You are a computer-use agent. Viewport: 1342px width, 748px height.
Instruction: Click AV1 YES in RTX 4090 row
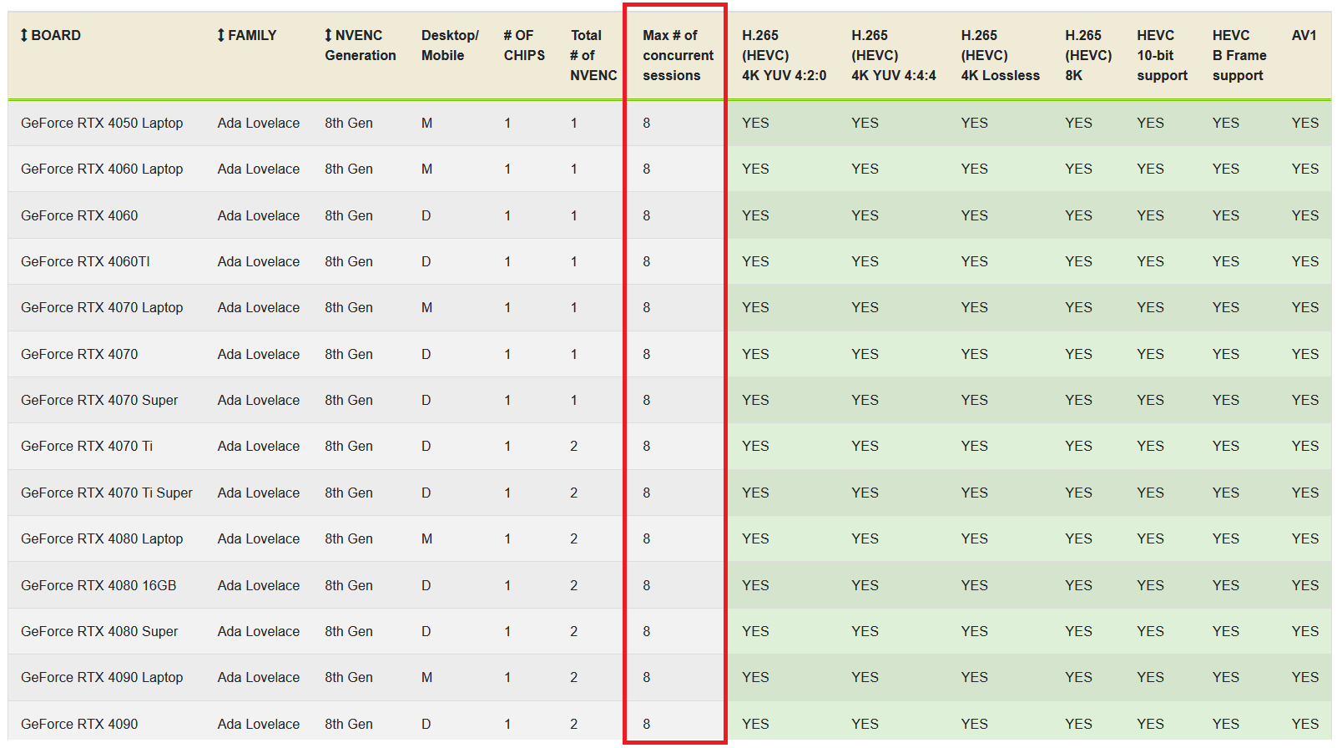1305,724
